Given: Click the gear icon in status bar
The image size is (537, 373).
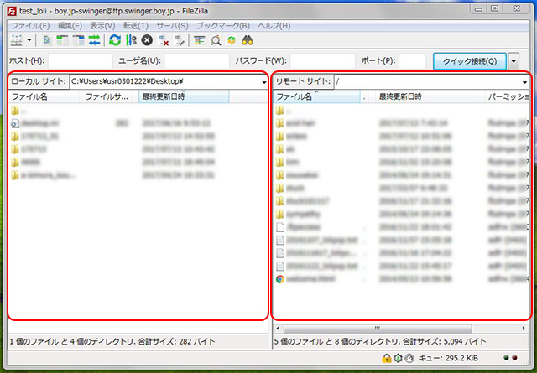Looking at the screenshot, I should click(398, 358).
